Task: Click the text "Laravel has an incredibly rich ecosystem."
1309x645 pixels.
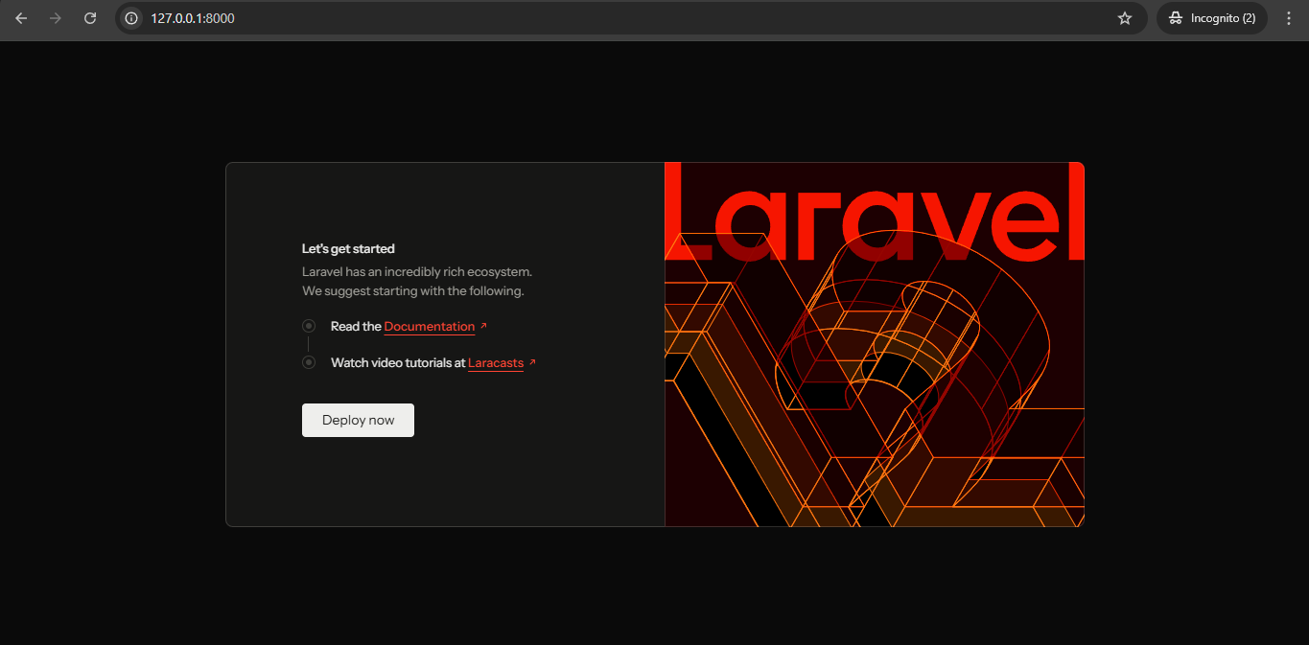Action: tap(417, 272)
